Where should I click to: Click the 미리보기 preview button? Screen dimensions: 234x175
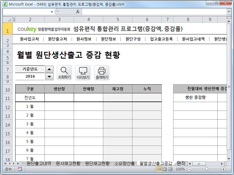83,73
